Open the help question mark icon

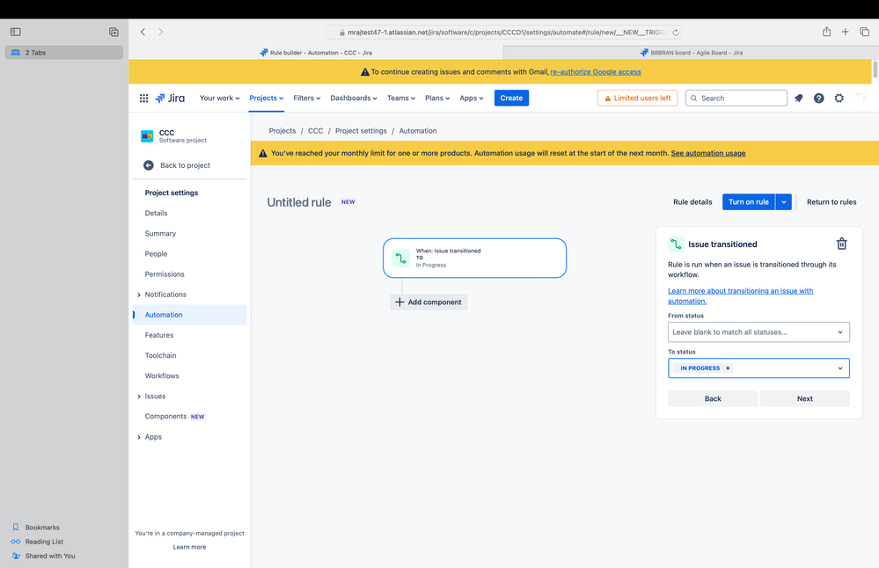point(819,98)
